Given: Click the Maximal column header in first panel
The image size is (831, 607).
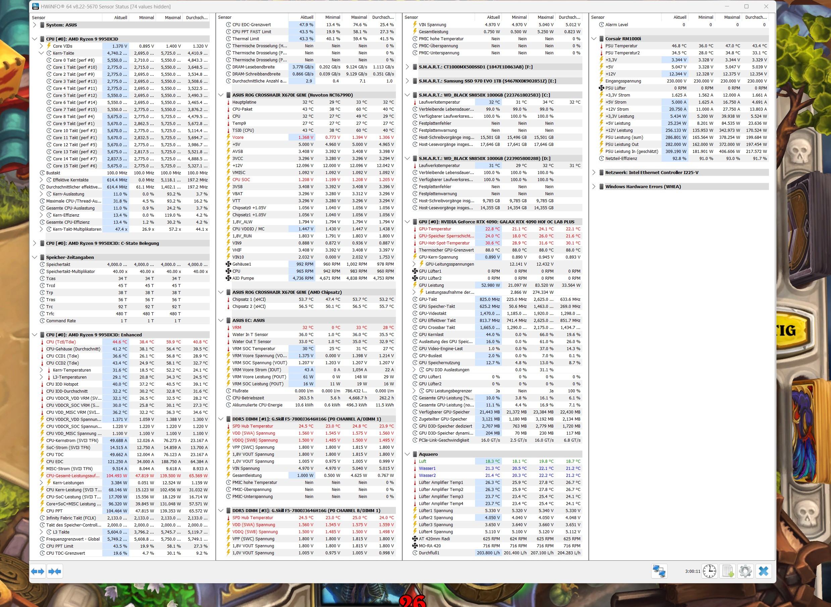Looking at the screenshot, I should (x=172, y=18).
